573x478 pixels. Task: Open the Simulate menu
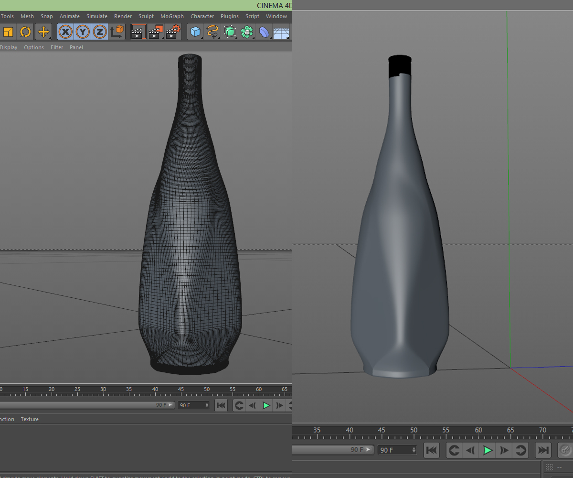coord(97,16)
